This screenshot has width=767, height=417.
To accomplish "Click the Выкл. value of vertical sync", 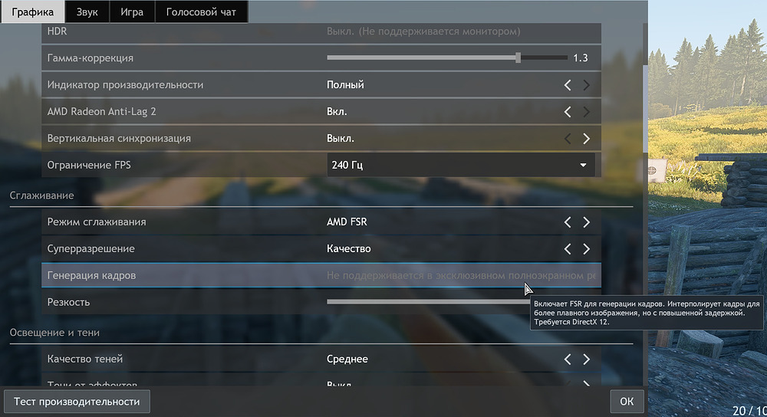I will tap(341, 138).
